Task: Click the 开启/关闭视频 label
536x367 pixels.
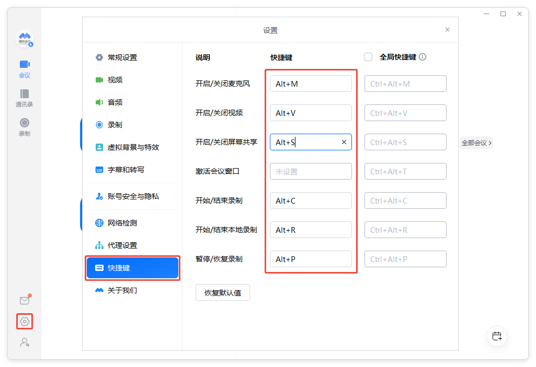Action: (x=219, y=113)
